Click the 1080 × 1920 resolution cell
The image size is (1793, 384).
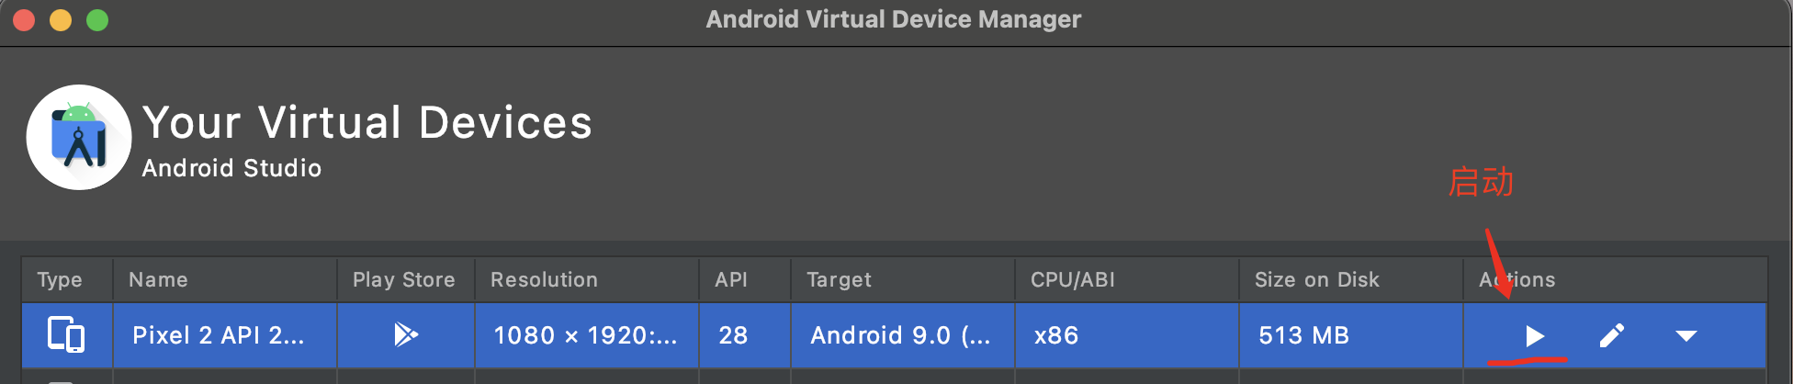(587, 335)
